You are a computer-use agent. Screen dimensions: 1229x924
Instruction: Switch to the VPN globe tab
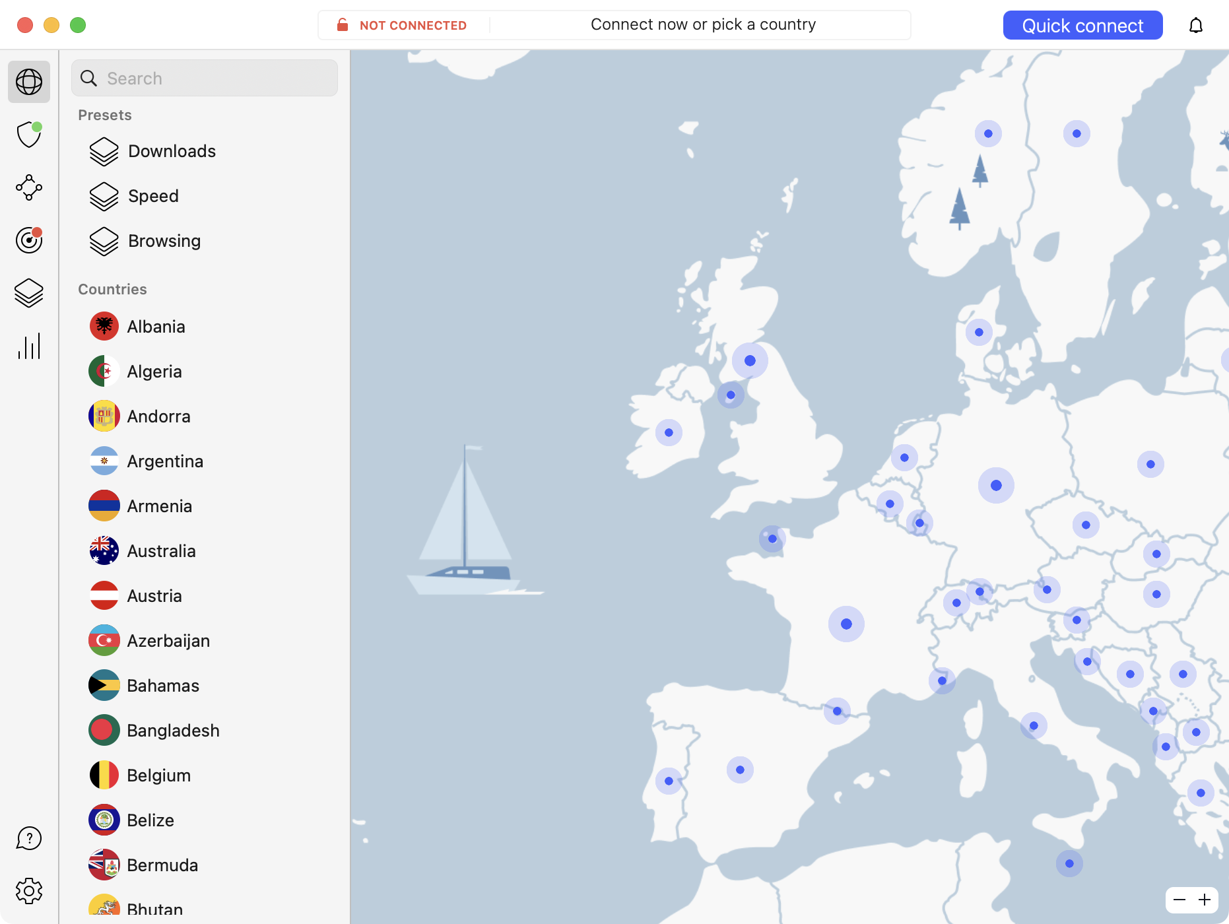(29, 82)
